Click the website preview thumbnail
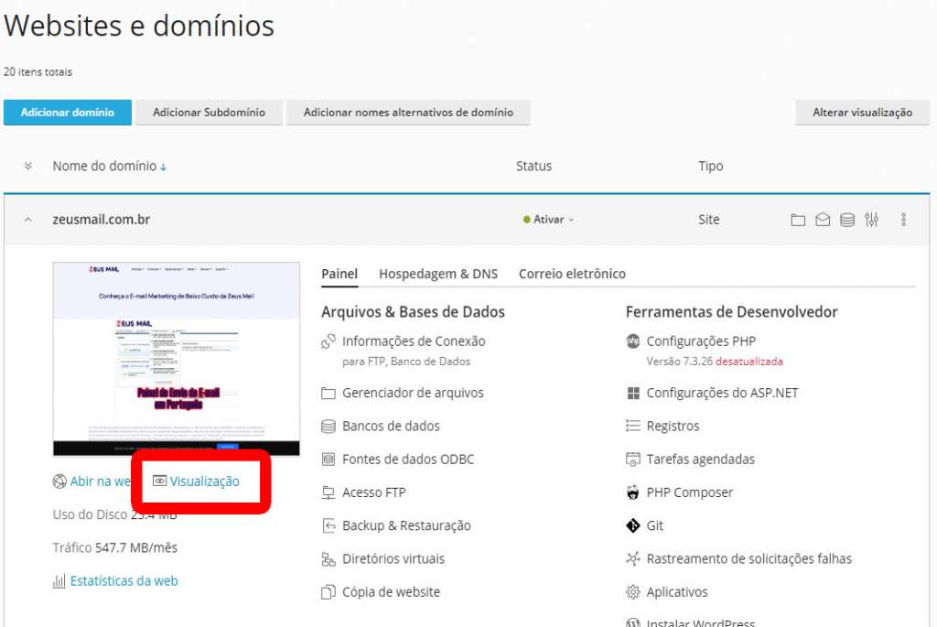Image resolution: width=937 pixels, height=627 pixels. (177, 359)
